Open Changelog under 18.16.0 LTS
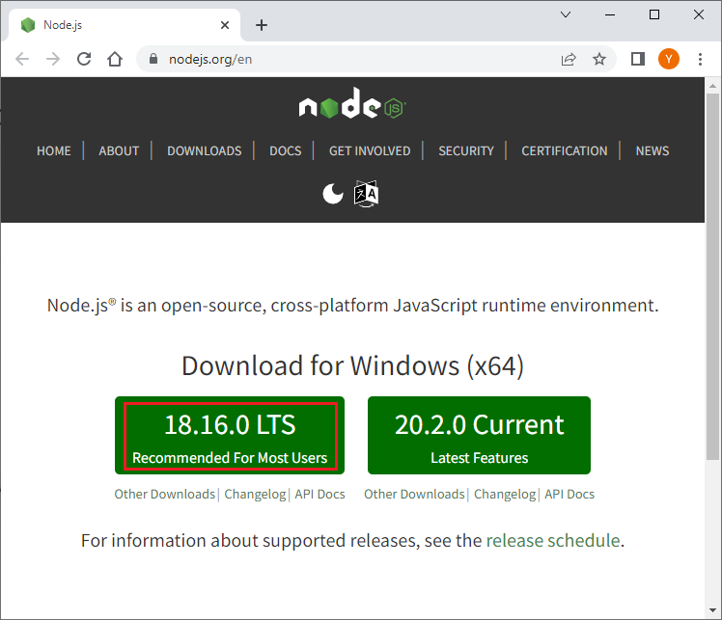 255,494
